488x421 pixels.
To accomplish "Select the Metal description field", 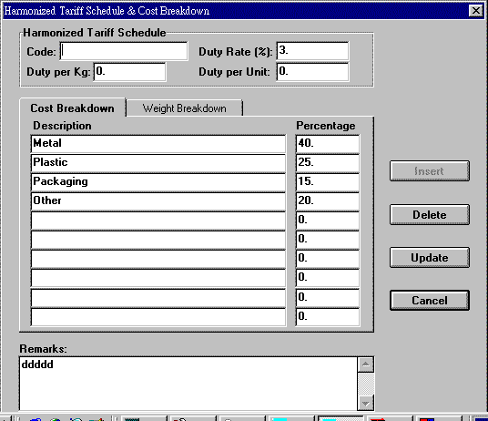I will coord(158,144).
